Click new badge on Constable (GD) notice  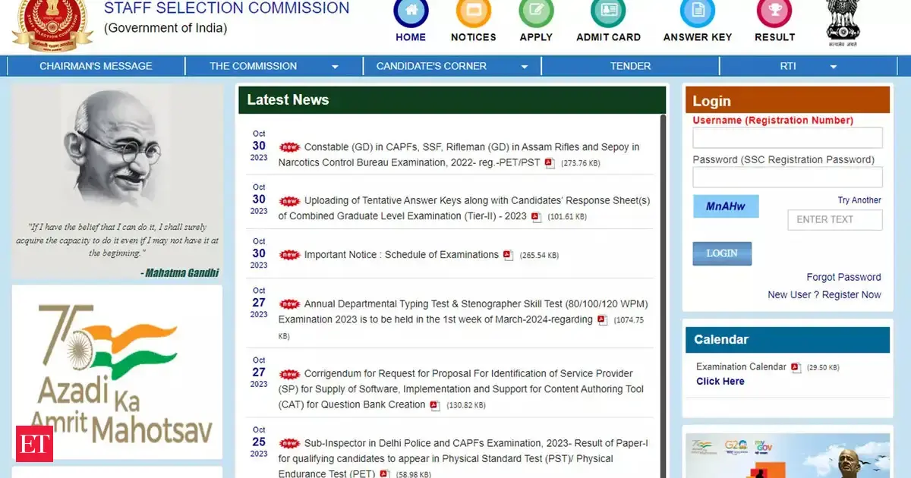click(x=289, y=147)
